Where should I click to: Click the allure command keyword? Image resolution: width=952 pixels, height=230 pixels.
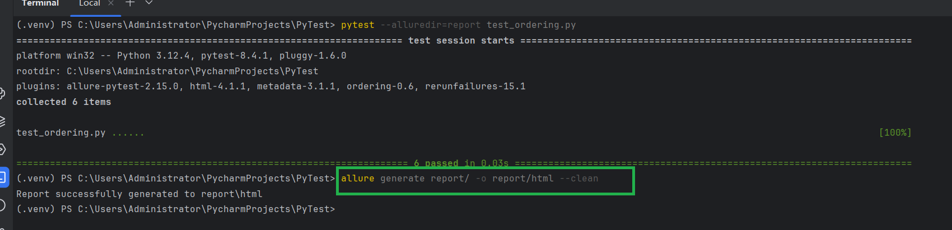tap(357, 179)
